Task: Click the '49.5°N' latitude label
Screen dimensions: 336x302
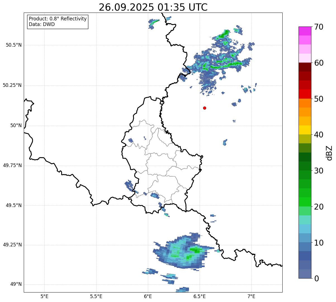Action: pos(14,205)
